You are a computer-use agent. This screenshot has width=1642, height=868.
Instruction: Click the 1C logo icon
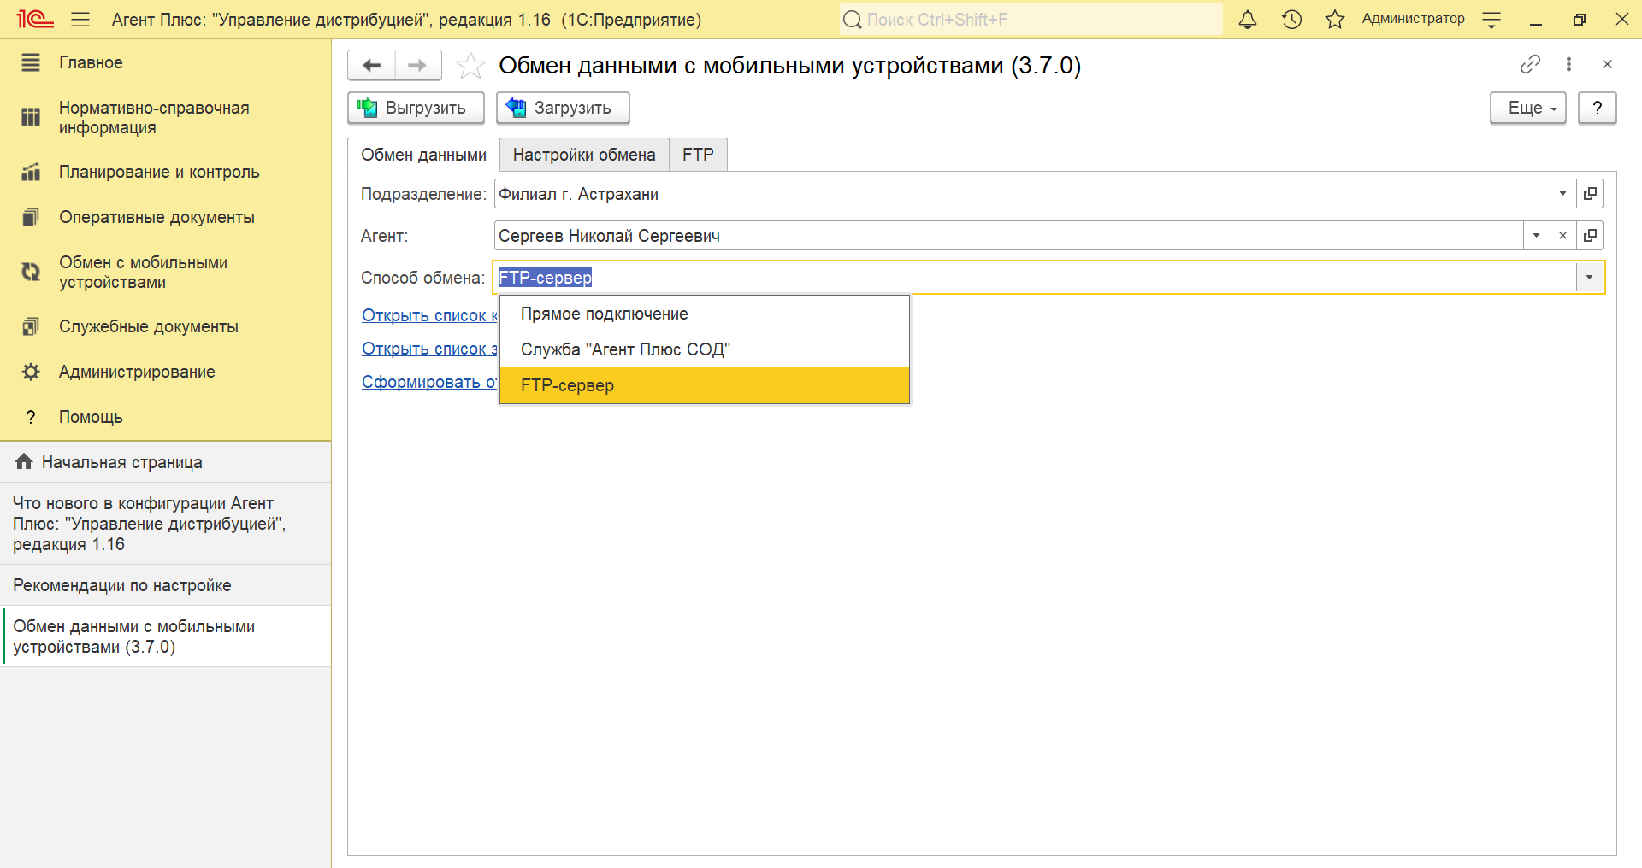[35, 19]
